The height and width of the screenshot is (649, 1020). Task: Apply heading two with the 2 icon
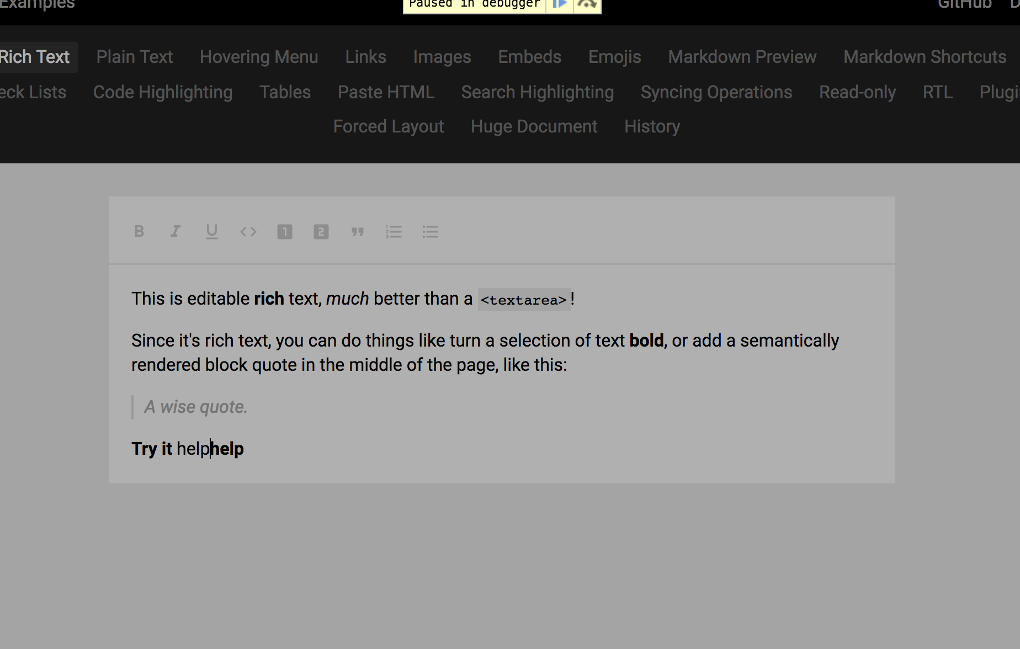pos(321,232)
